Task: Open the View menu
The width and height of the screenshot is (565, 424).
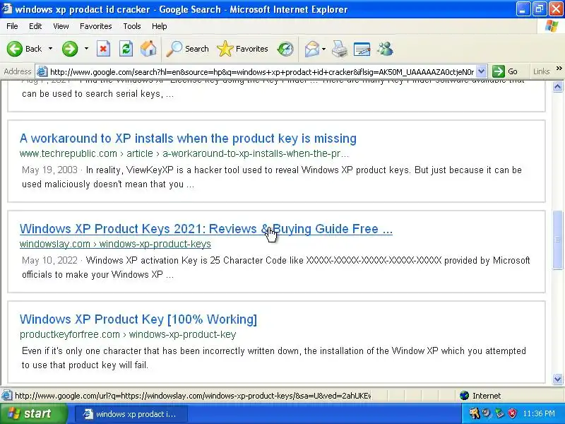Action: click(x=61, y=26)
